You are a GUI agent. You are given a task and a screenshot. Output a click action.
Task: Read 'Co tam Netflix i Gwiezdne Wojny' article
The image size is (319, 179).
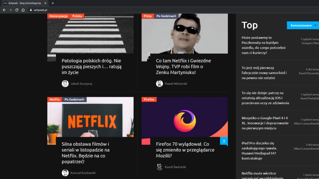(183, 66)
